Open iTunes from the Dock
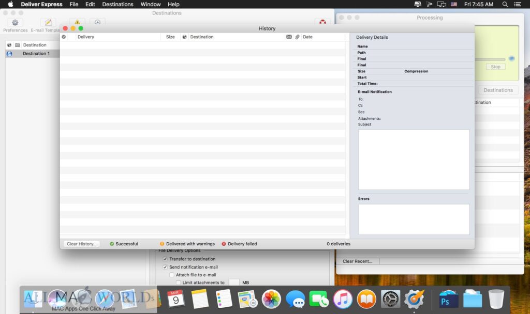The height and width of the screenshot is (314, 530). coord(343,299)
